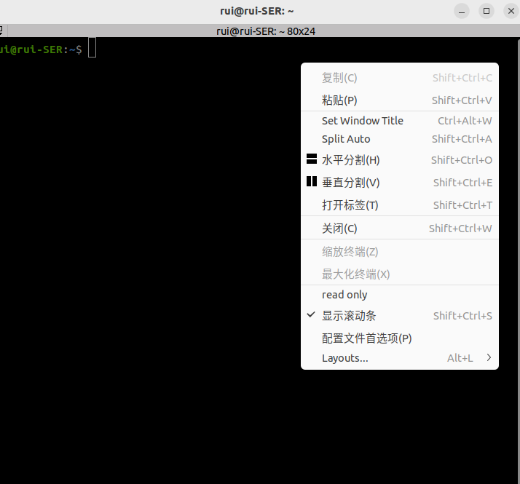Open a new tab via 打开标签(T)

(350, 205)
